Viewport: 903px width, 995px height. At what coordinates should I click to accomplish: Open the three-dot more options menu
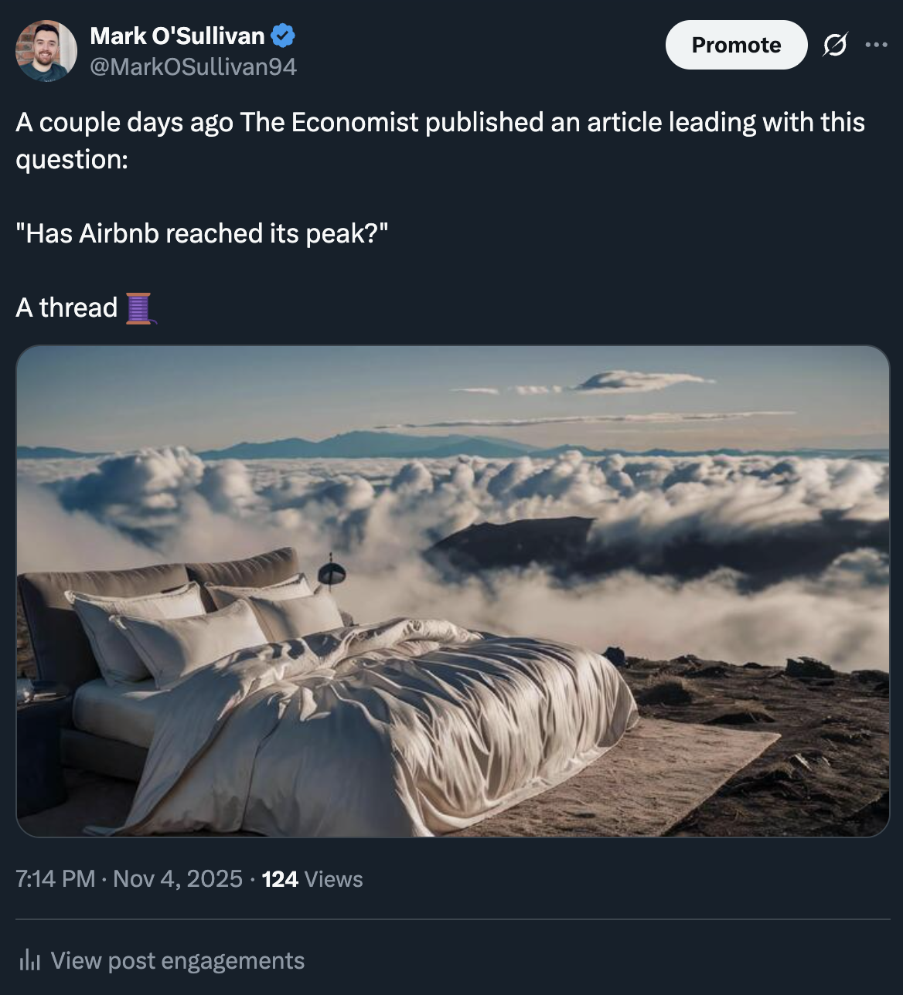click(x=876, y=46)
